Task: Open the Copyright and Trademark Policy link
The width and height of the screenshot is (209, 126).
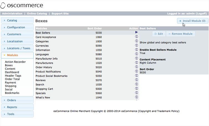Action: 159,111
